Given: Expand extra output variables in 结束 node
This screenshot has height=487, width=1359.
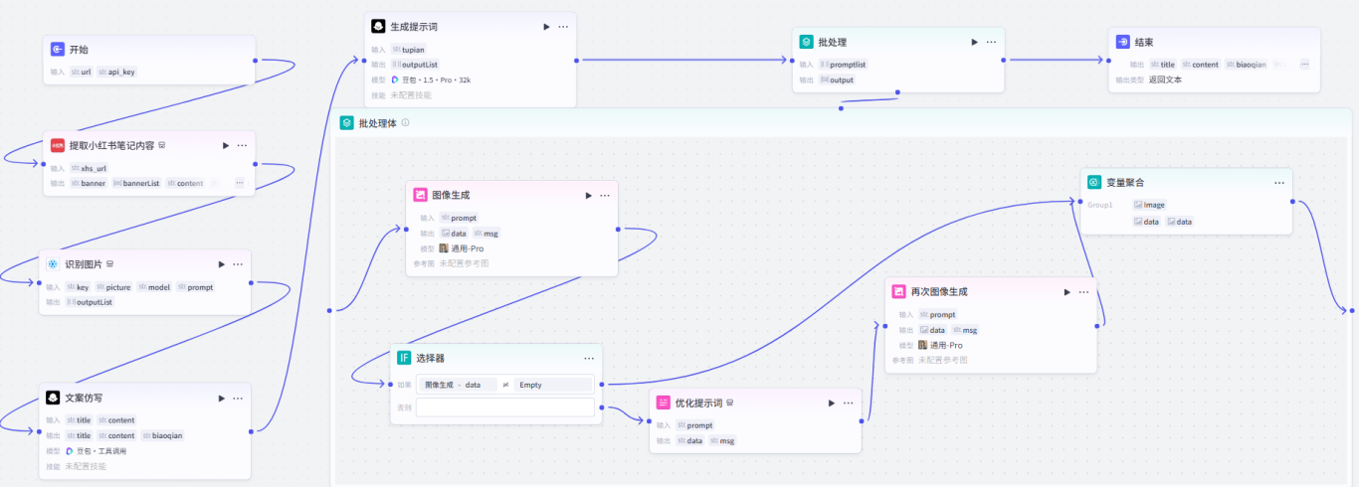Looking at the screenshot, I should pyautogui.click(x=1304, y=64).
